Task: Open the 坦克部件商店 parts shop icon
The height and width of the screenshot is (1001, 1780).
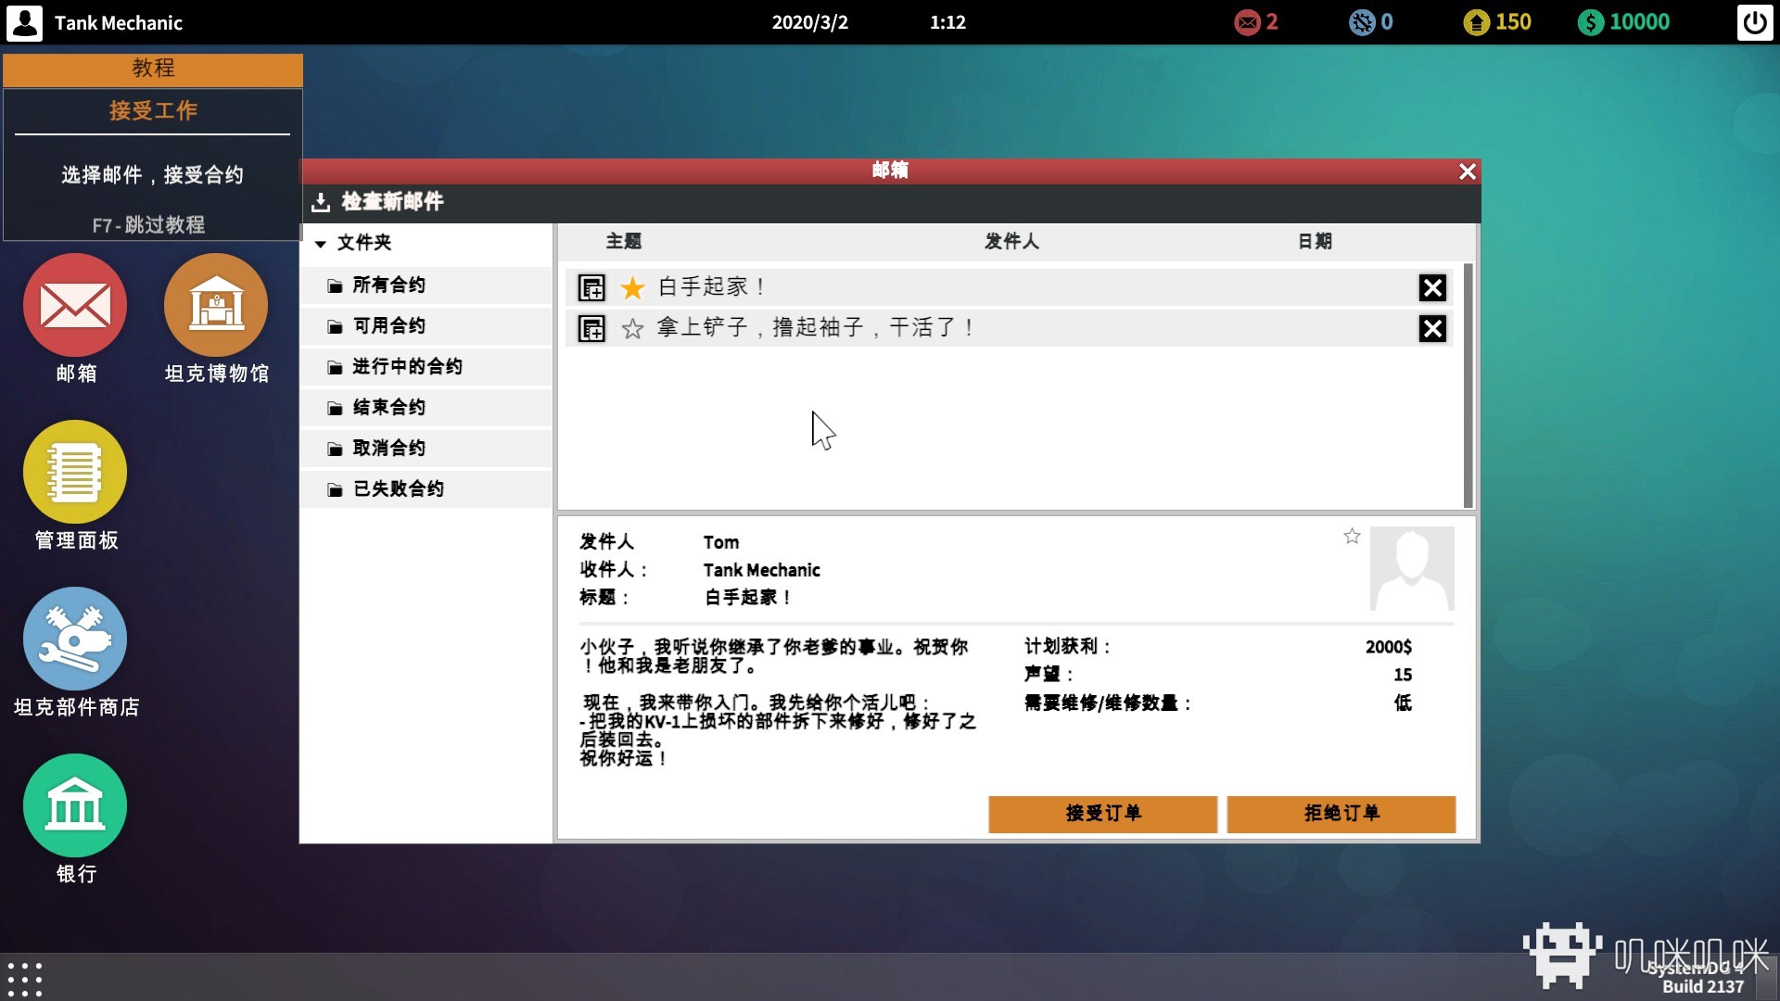Action: [x=75, y=640]
